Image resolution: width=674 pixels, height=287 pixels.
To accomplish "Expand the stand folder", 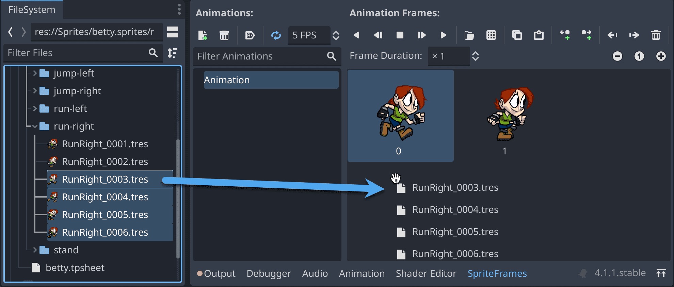I will pyautogui.click(x=35, y=250).
